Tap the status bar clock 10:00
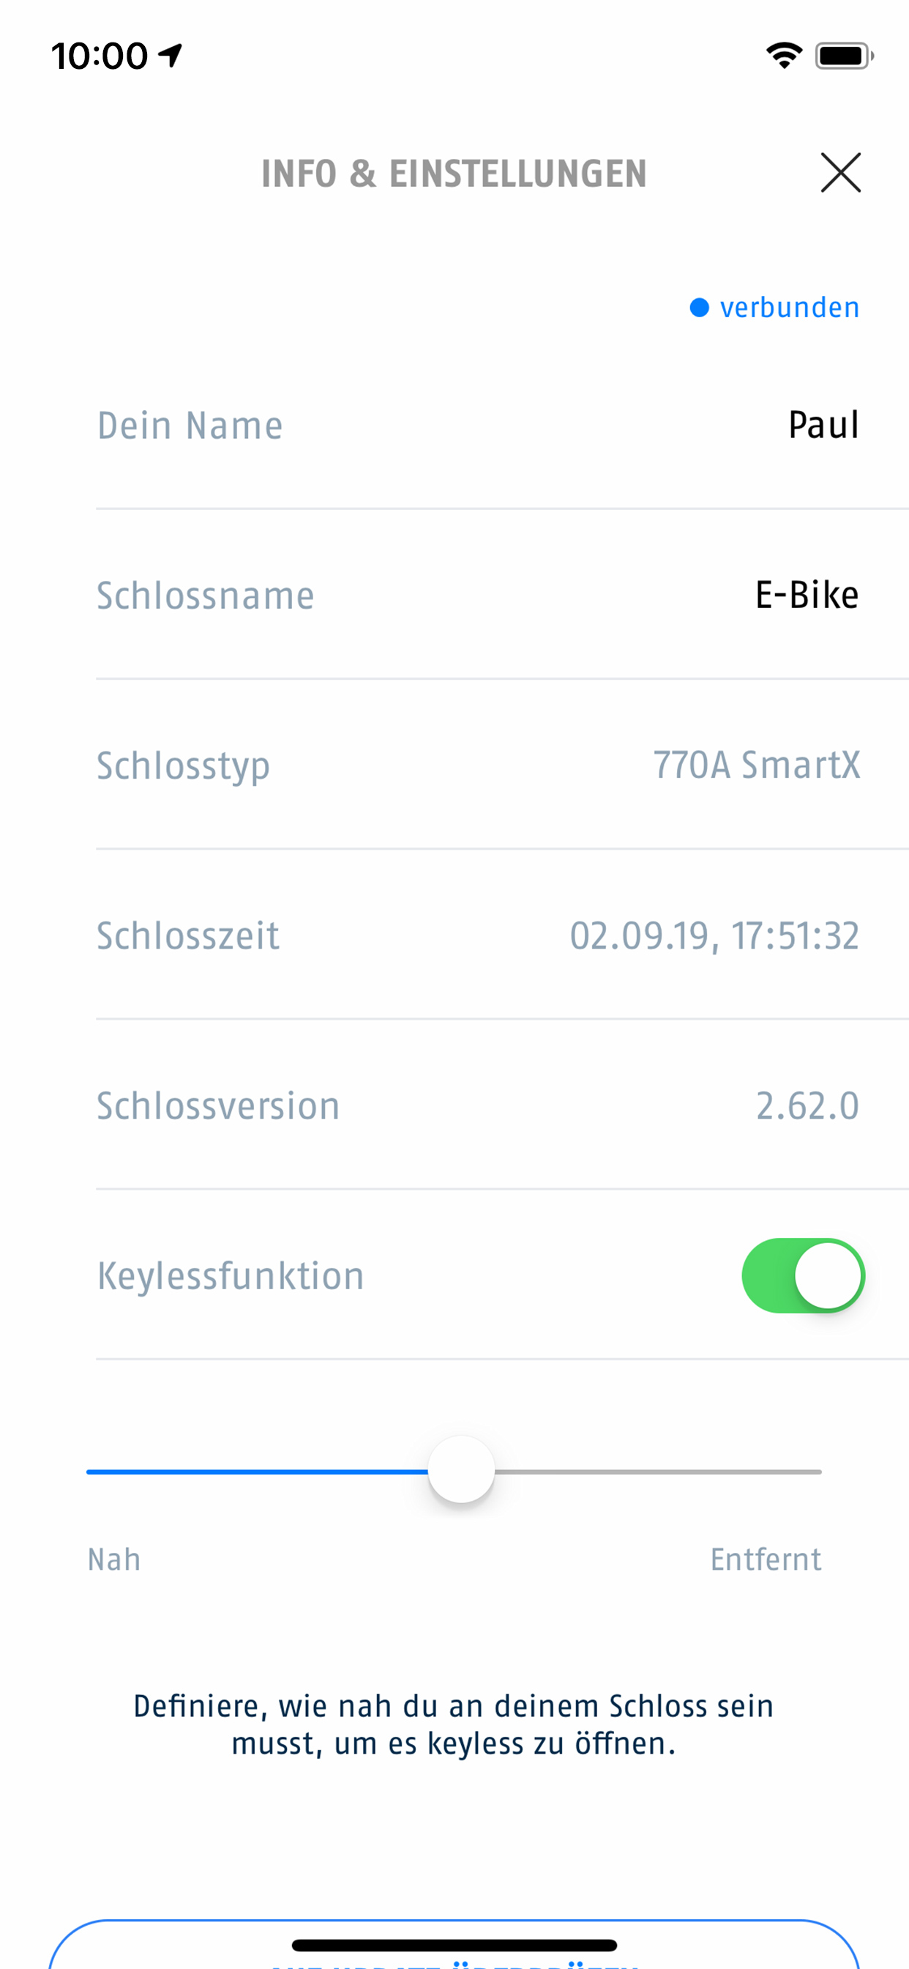Image resolution: width=909 pixels, height=1969 pixels. [100, 56]
